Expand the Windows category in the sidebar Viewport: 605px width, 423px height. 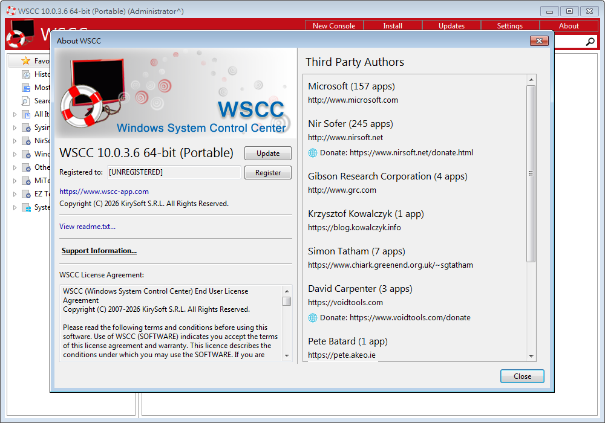pyautogui.click(x=15, y=153)
